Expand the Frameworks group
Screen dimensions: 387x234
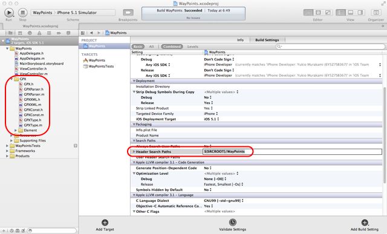(x=7, y=151)
